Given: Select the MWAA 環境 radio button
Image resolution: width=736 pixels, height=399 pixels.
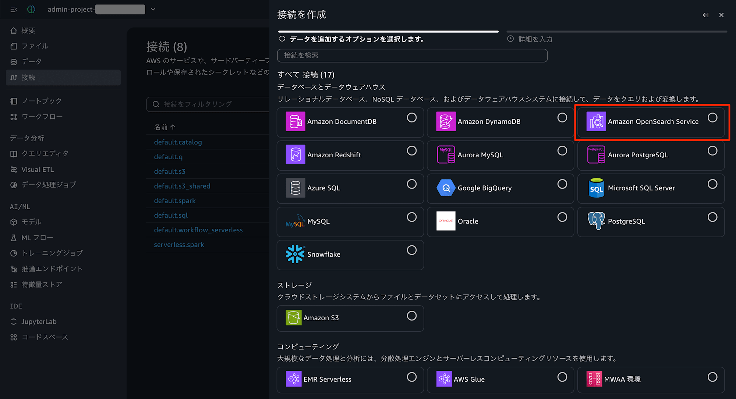Looking at the screenshot, I should coord(712,377).
